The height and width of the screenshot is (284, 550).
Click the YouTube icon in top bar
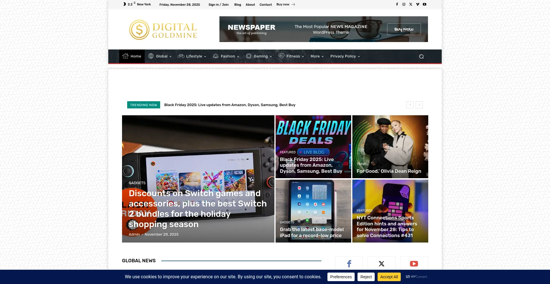(425, 4)
